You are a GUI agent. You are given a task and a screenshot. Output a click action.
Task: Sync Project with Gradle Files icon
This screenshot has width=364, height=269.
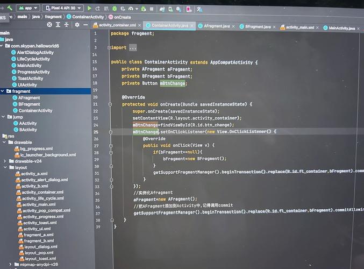pyautogui.click(x=162, y=9)
